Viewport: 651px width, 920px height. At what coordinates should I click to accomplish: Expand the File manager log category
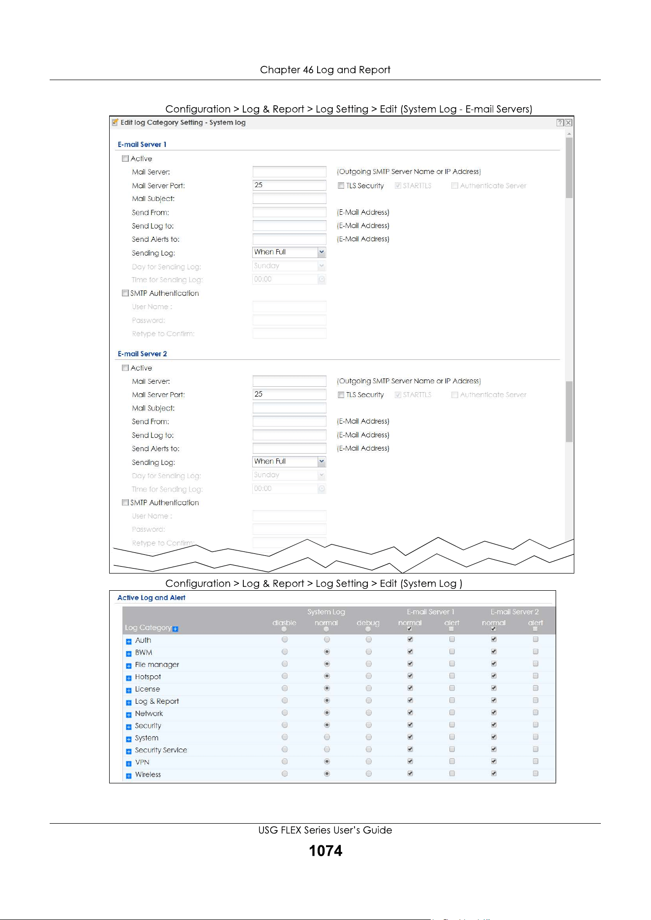129,666
